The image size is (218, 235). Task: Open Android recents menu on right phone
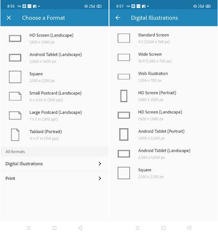pyautogui.click(x=138, y=228)
